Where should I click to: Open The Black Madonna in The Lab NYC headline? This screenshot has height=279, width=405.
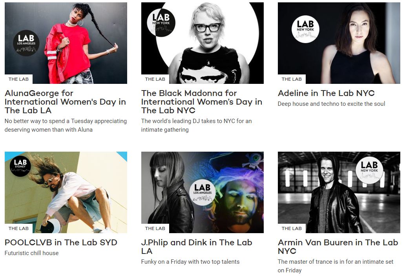[x=202, y=101]
